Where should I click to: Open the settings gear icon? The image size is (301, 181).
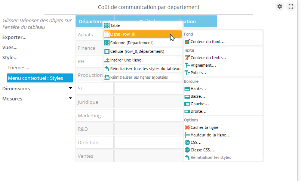click(x=280, y=6)
